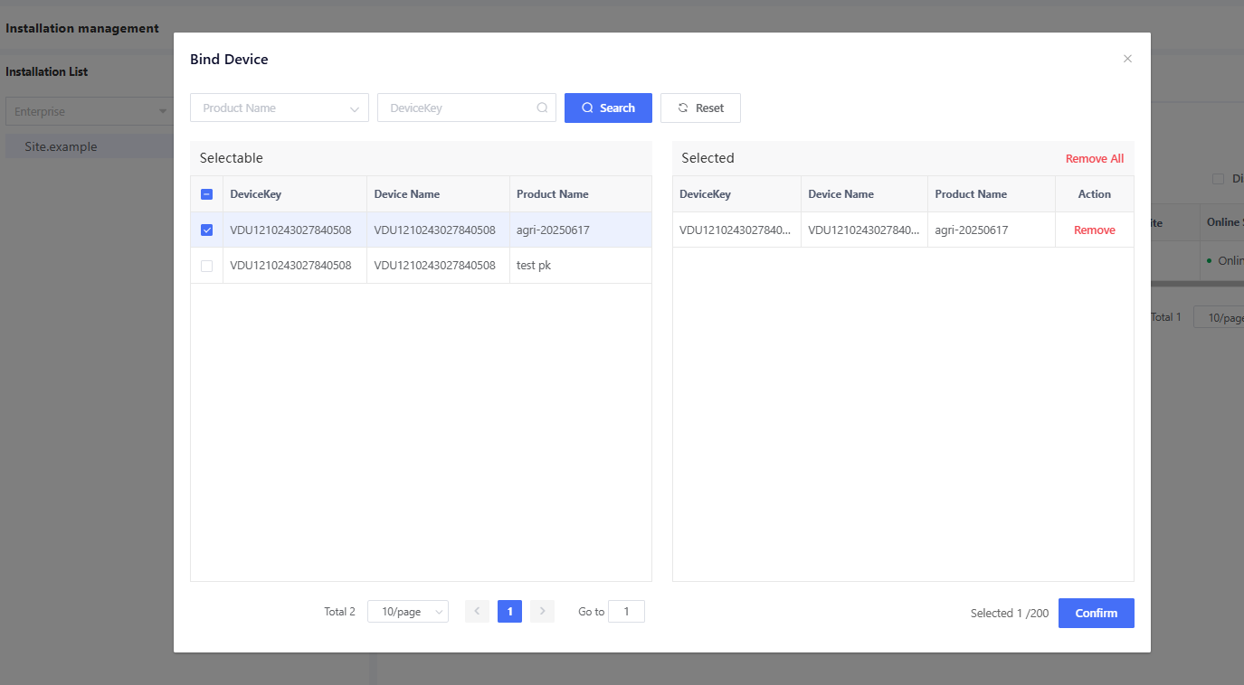The image size is (1244, 685).
Task: Go to the previous page arrow
Action: coord(477,612)
